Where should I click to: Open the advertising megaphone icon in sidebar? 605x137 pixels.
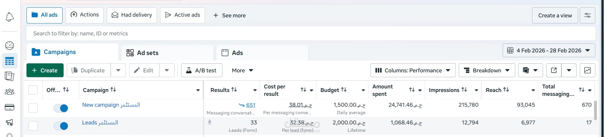point(10,123)
